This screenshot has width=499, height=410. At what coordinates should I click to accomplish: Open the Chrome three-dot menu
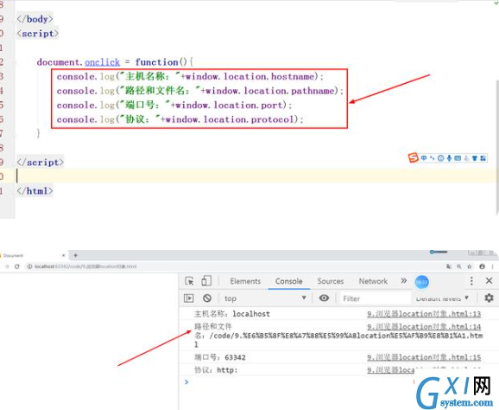493,266
